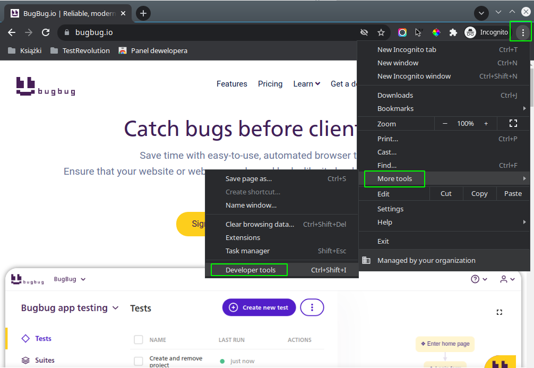Close the BugBug.io tab
This screenshot has width=534, height=368.
coord(123,13)
